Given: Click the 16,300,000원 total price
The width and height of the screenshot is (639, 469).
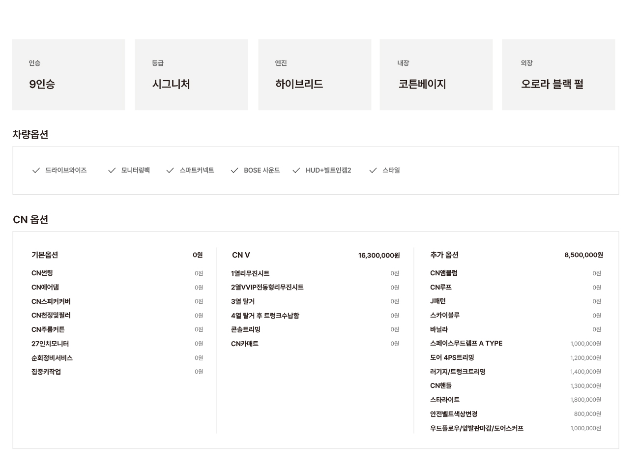Looking at the screenshot, I should coord(379,255).
